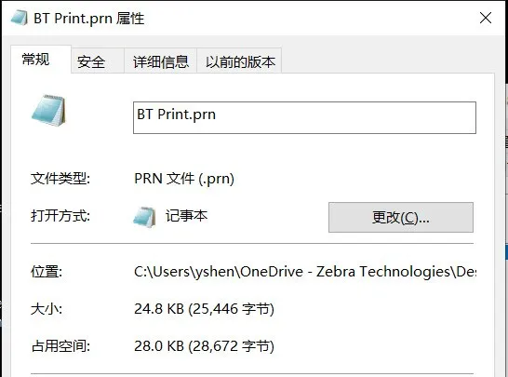Close the BT Print.prn 属性 dialog
The image size is (508, 377).
pos(486,18)
